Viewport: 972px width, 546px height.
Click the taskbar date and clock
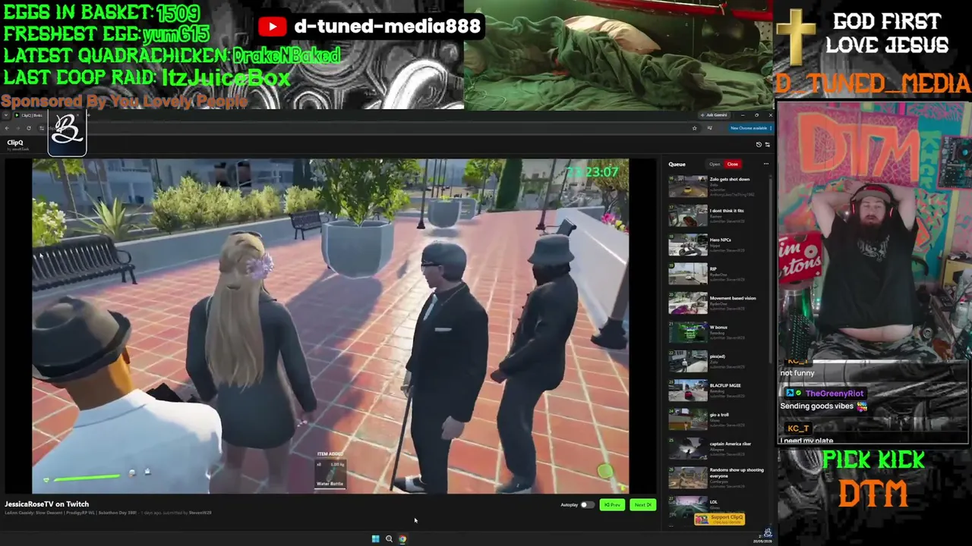click(x=762, y=539)
